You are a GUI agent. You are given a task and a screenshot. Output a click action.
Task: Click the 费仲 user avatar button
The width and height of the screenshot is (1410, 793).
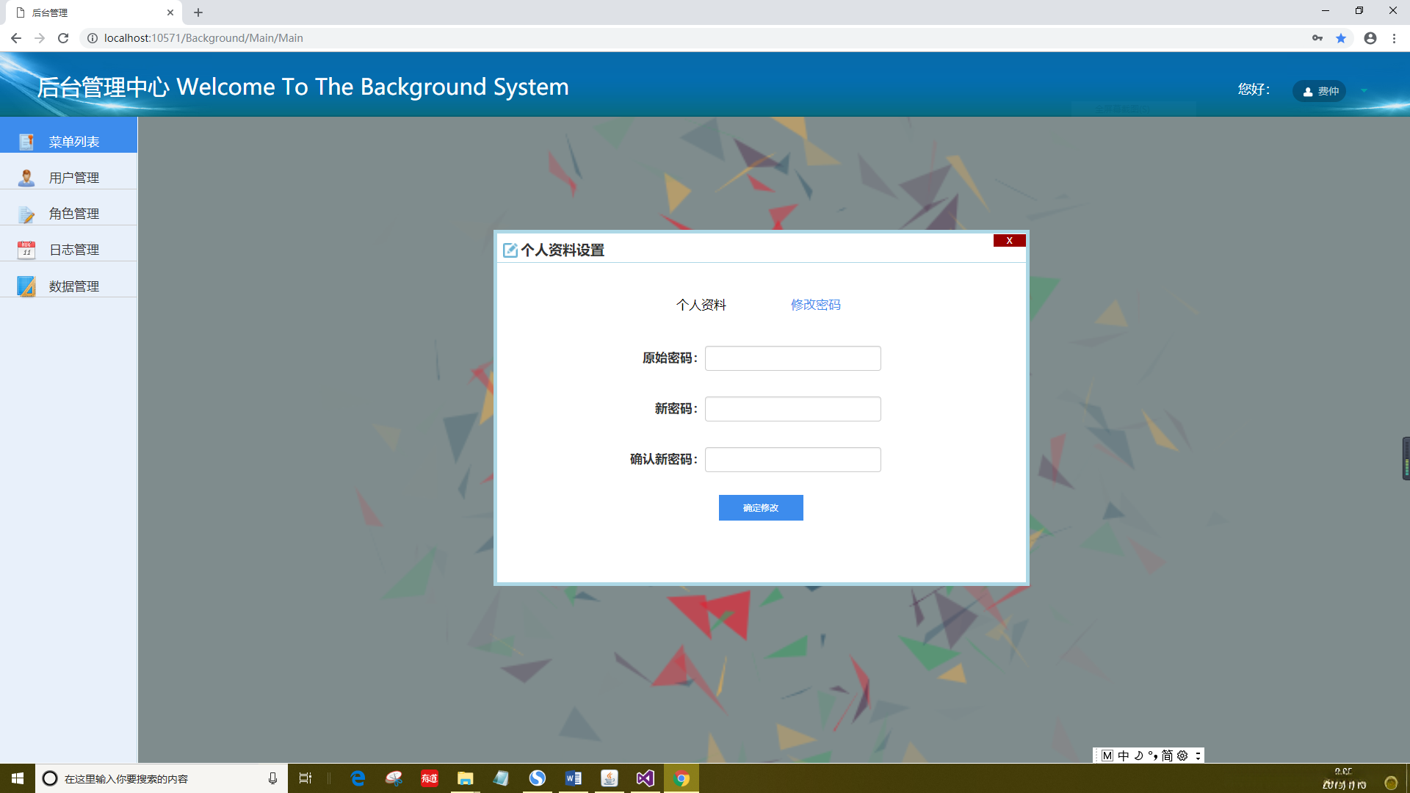1319,91
